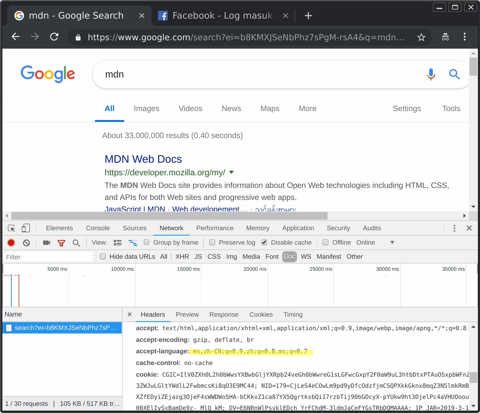Screen dimensions: 480x413
Task: Activate the inspect element picker icon
Action: [x=11, y=228]
